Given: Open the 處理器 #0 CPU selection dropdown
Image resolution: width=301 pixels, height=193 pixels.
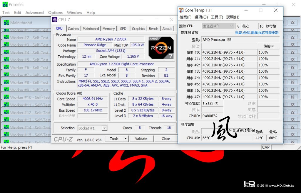Looking at the screenshot, I should pos(218,26).
